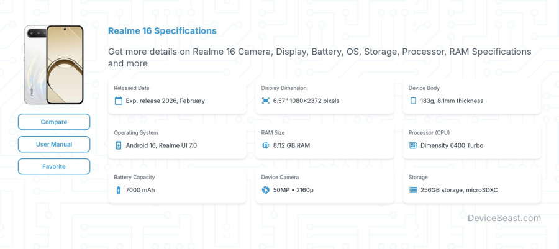Screen dimensions: 559x249
Task: Click the RAM chip icon
Action: (x=266, y=145)
